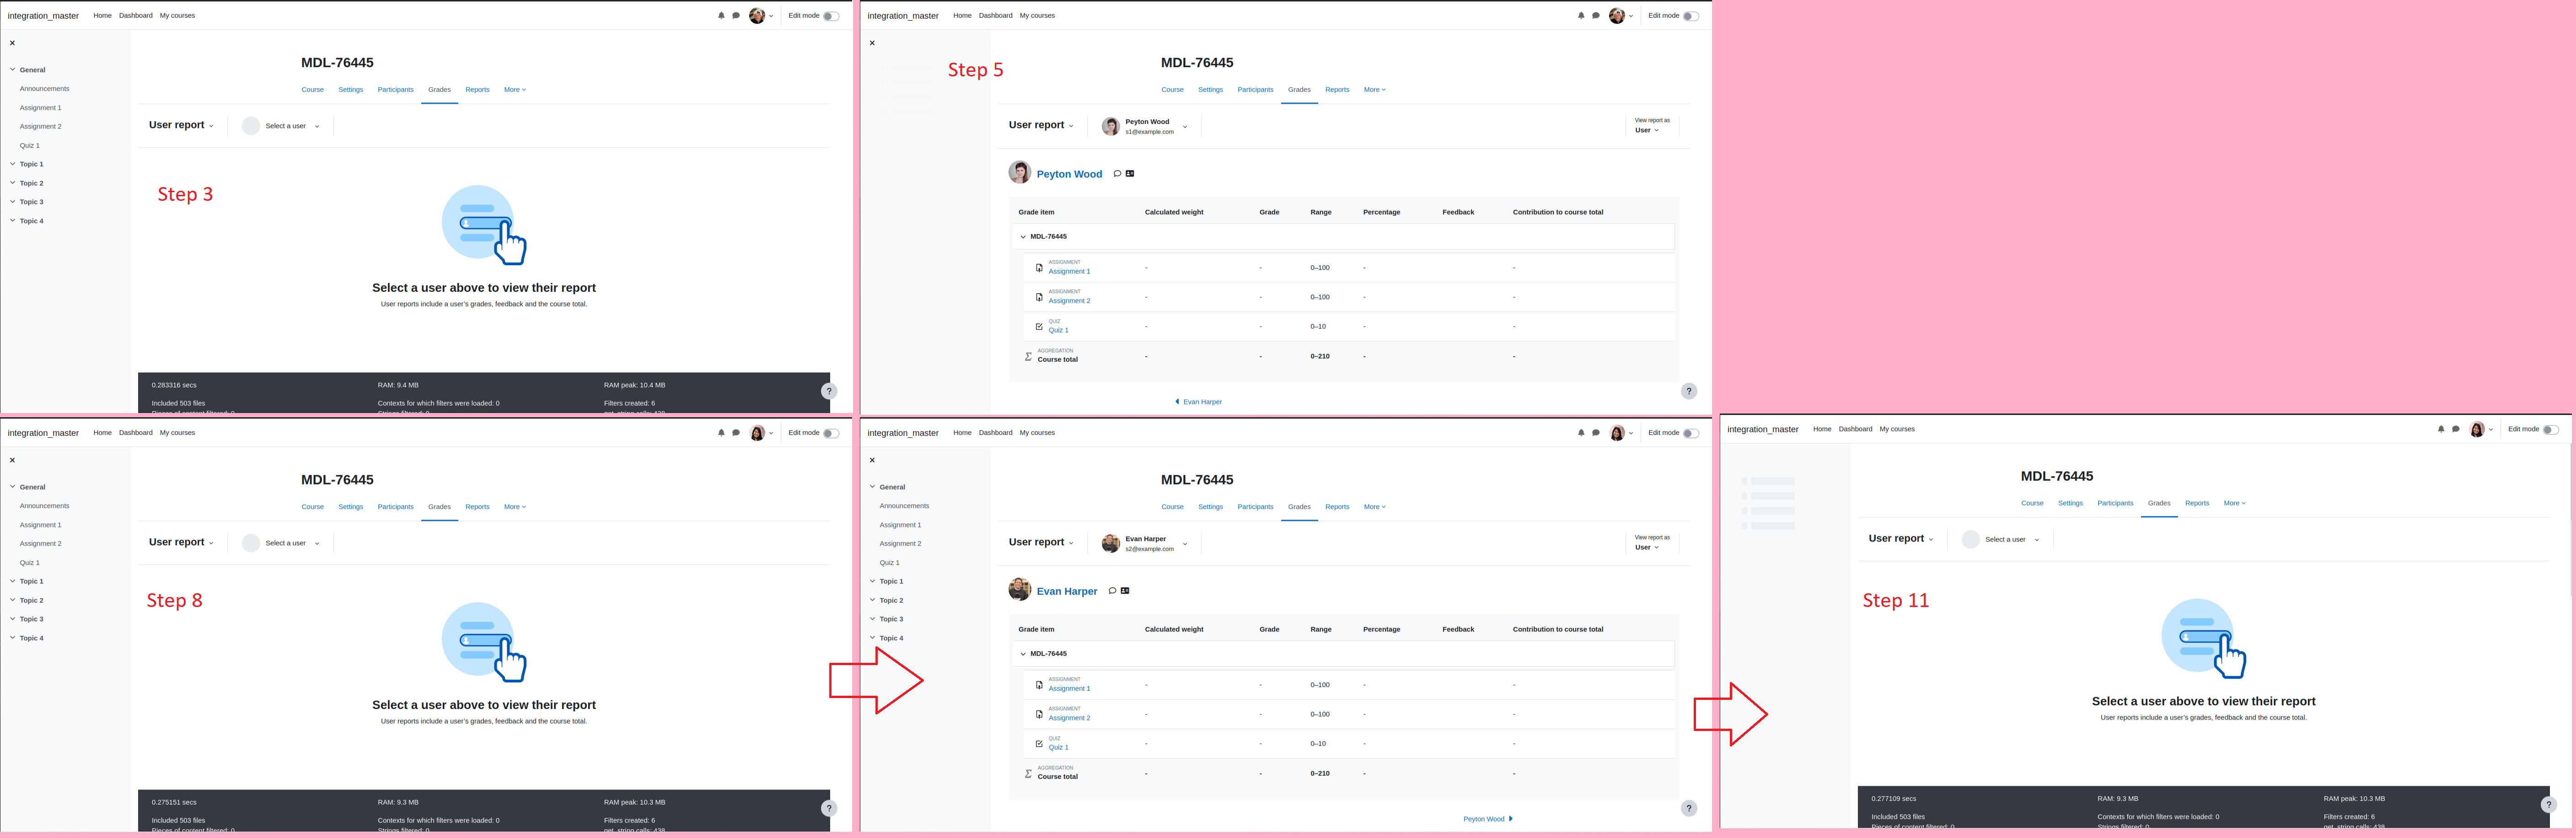Click Home in Step 3 top navigation
The image size is (2576, 838).
[x=103, y=16]
